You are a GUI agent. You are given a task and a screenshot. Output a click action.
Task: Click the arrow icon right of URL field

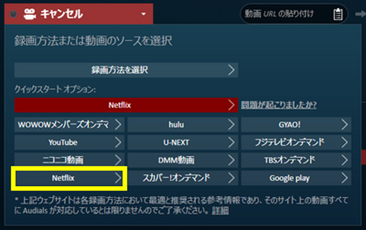point(361,14)
